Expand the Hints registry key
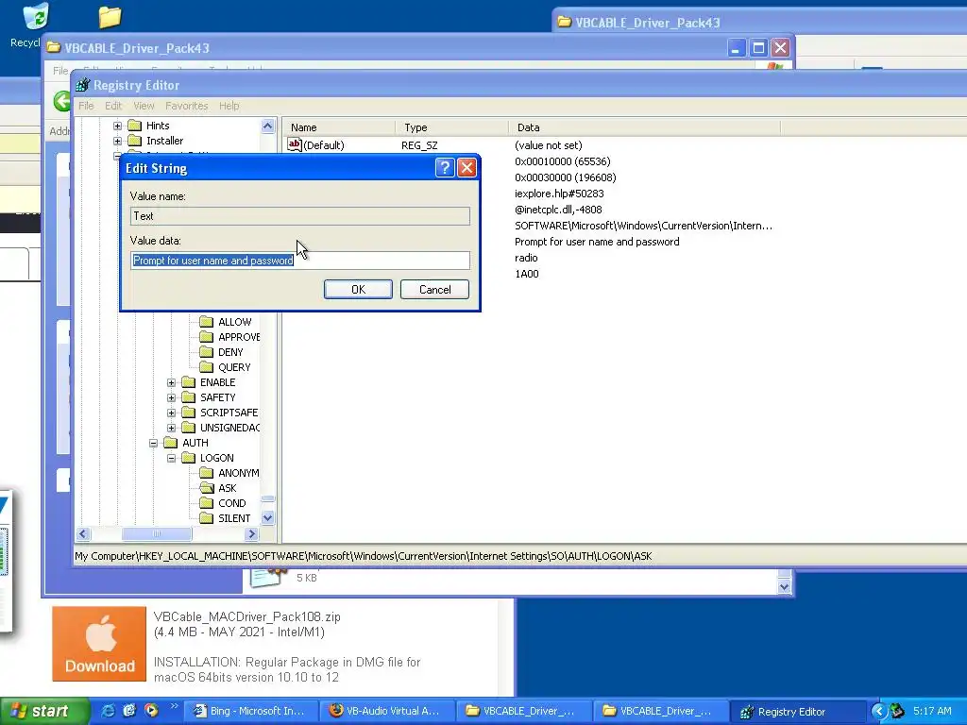Viewport: 967px width, 725px height. [x=117, y=126]
